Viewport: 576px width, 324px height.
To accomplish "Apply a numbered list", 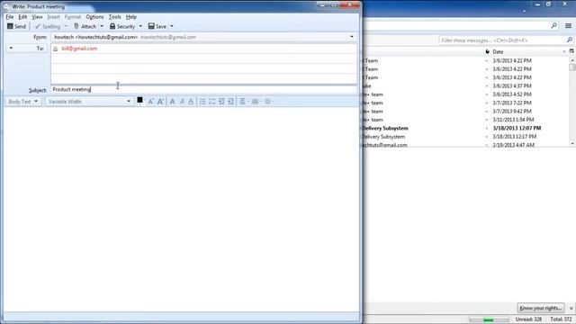I will tap(212, 102).
